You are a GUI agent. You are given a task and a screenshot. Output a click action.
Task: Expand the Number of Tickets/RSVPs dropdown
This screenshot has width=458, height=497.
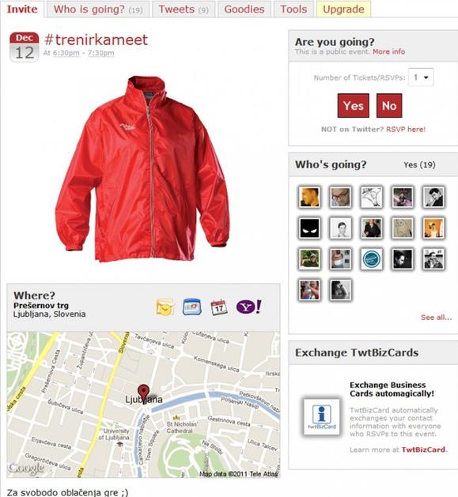coord(421,77)
